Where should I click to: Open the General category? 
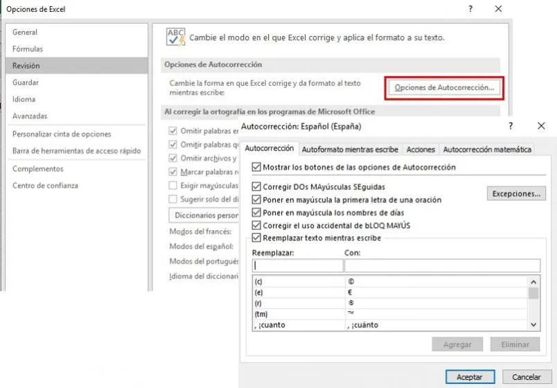point(77,32)
